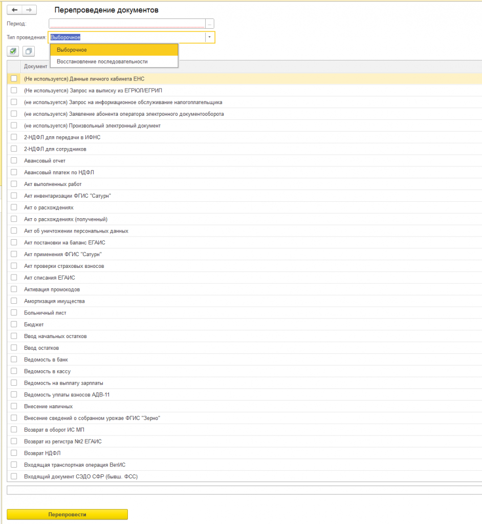Click the back navigation arrow
482x524 pixels.
pos(14,10)
